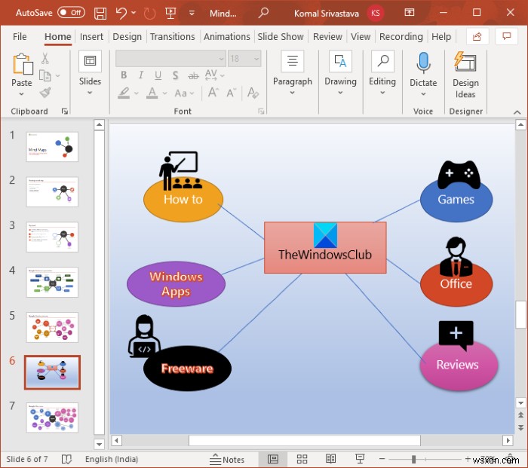
Task: Expand the Drawing group dropdown
Action: coord(340,93)
